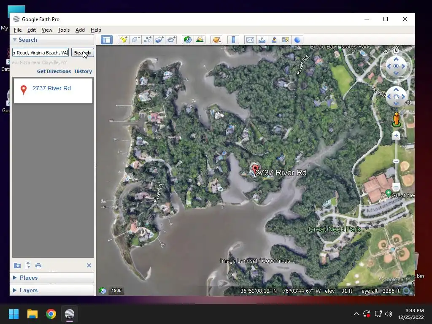Click the 2737 River Rd map pin
432x324 pixels.
click(255, 170)
